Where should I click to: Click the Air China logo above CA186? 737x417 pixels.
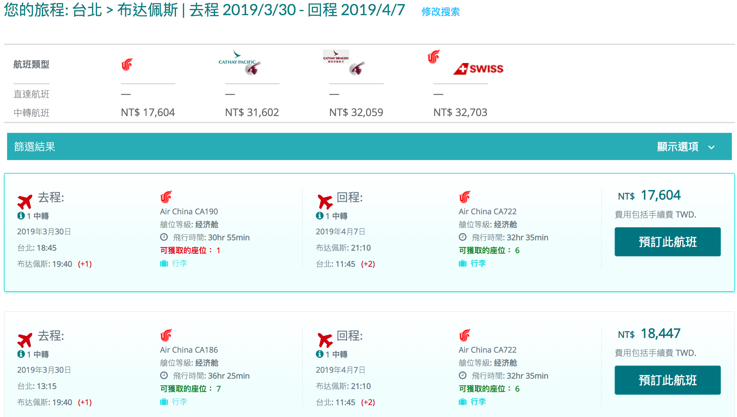pos(166,335)
